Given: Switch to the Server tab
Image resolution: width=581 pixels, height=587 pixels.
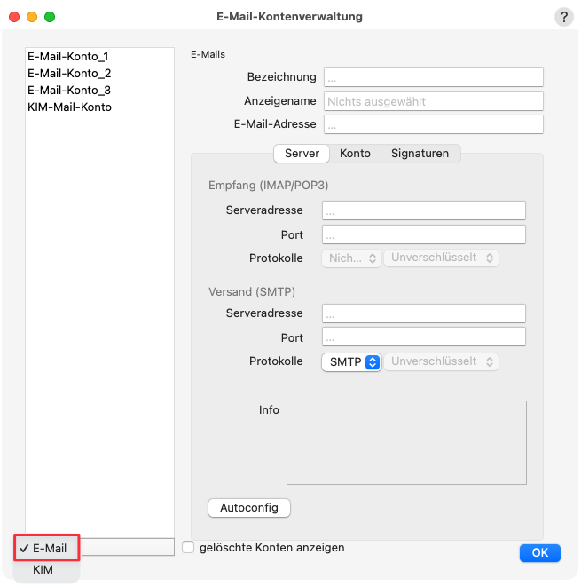Looking at the screenshot, I should 302,154.
